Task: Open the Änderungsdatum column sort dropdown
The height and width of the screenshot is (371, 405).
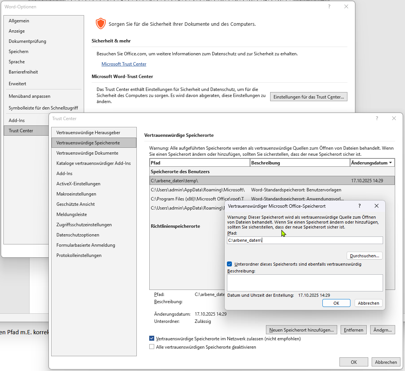Action: (392, 162)
